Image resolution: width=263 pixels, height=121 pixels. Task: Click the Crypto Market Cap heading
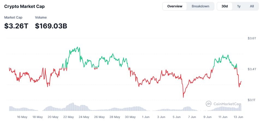tap(24, 6)
